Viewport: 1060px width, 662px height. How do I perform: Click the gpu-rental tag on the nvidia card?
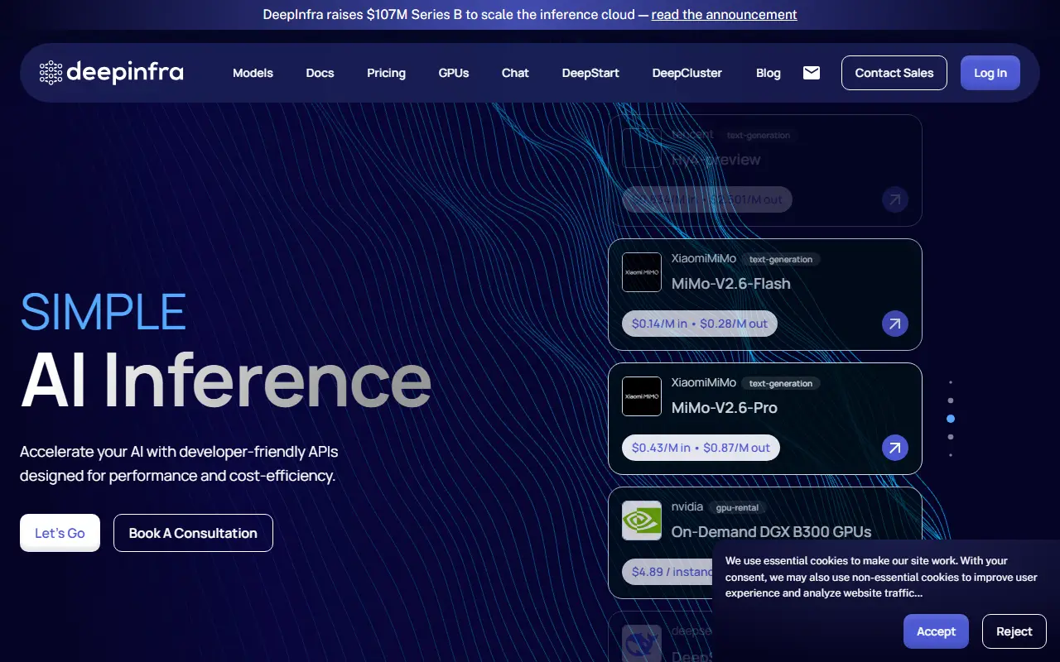(737, 507)
